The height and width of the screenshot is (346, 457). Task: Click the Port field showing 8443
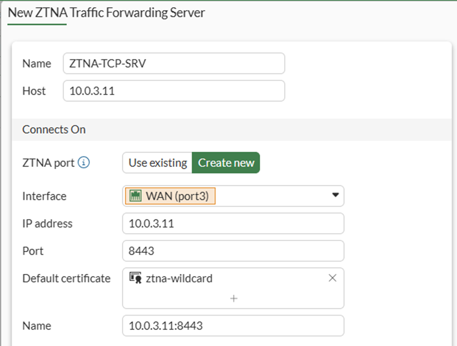[233, 251]
